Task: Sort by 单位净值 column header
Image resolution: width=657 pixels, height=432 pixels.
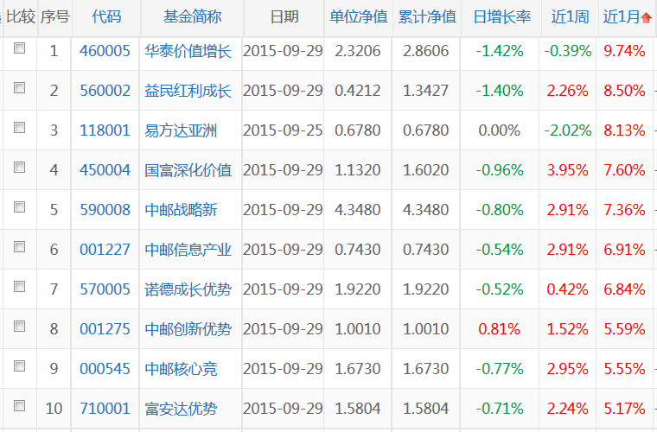Action: coord(357,17)
